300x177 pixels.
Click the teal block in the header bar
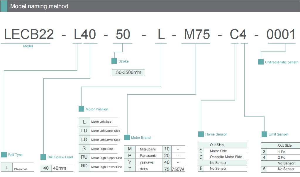[4, 6]
